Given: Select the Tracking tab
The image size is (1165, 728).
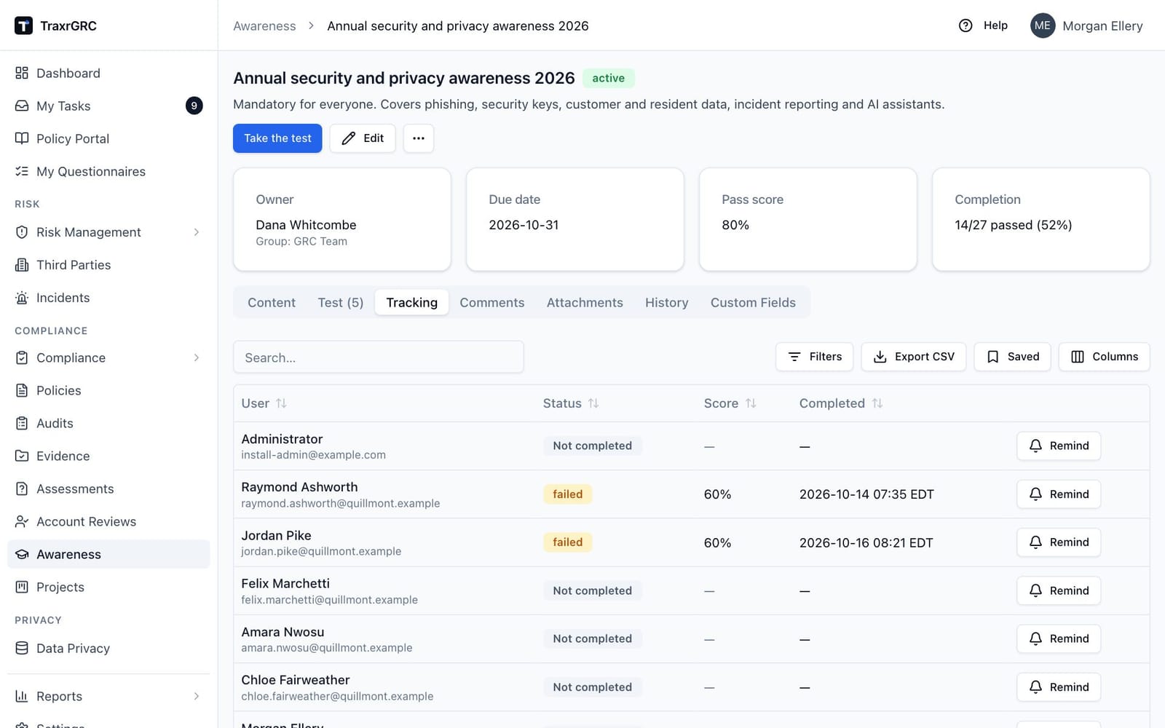Looking at the screenshot, I should tap(412, 302).
